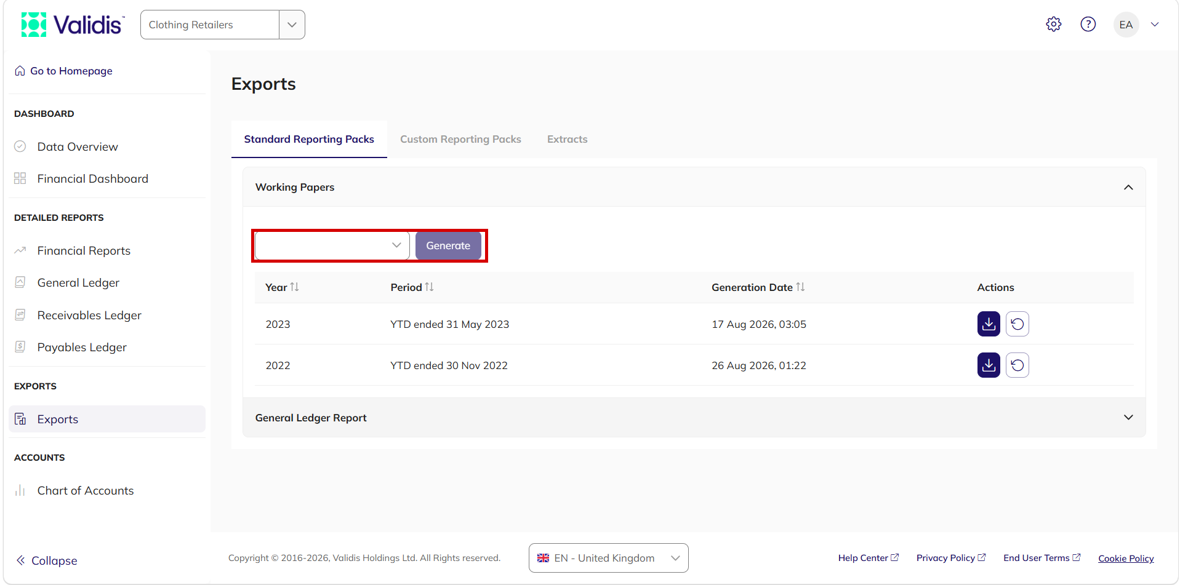Open the Privacy Policy link

point(951,558)
